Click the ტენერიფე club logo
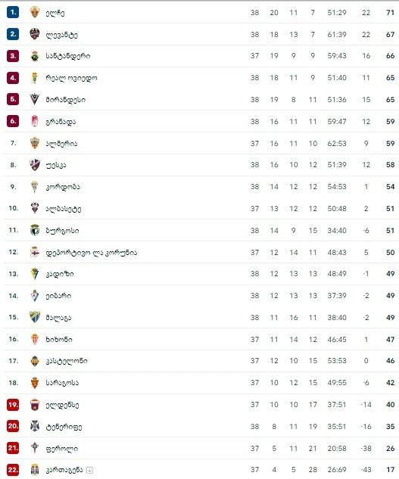399x479 pixels. click(35, 426)
